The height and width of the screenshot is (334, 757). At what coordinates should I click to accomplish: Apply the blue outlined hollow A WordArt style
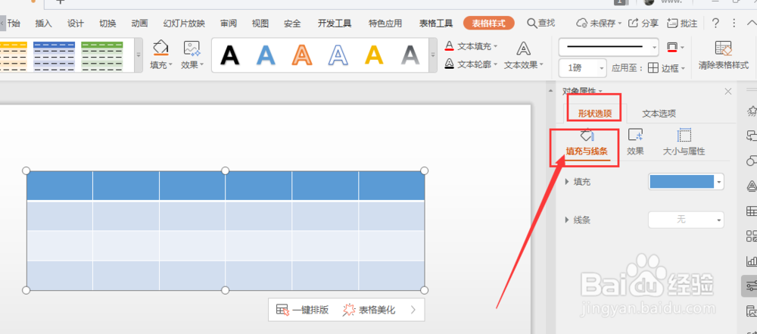pyautogui.click(x=338, y=55)
